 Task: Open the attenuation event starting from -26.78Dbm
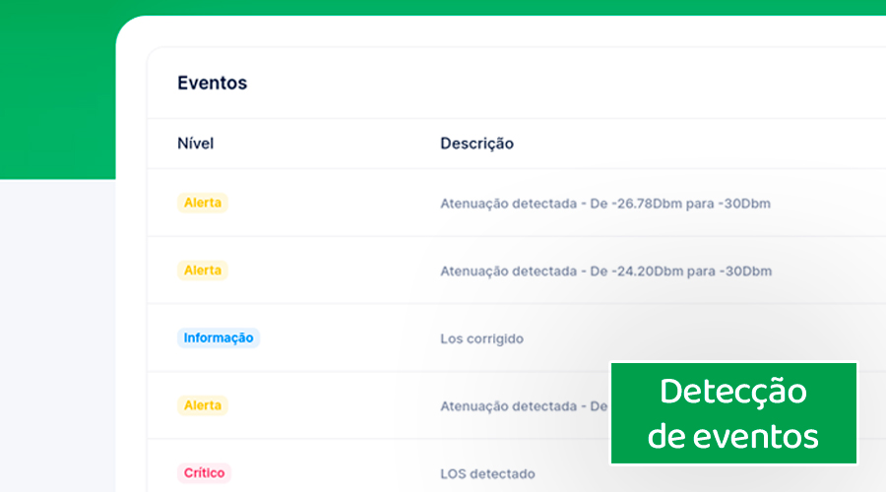tap(604, 204)
